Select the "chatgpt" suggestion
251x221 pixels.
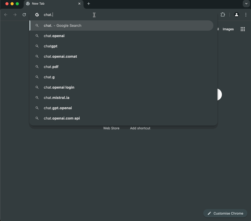tap(51, 46)
